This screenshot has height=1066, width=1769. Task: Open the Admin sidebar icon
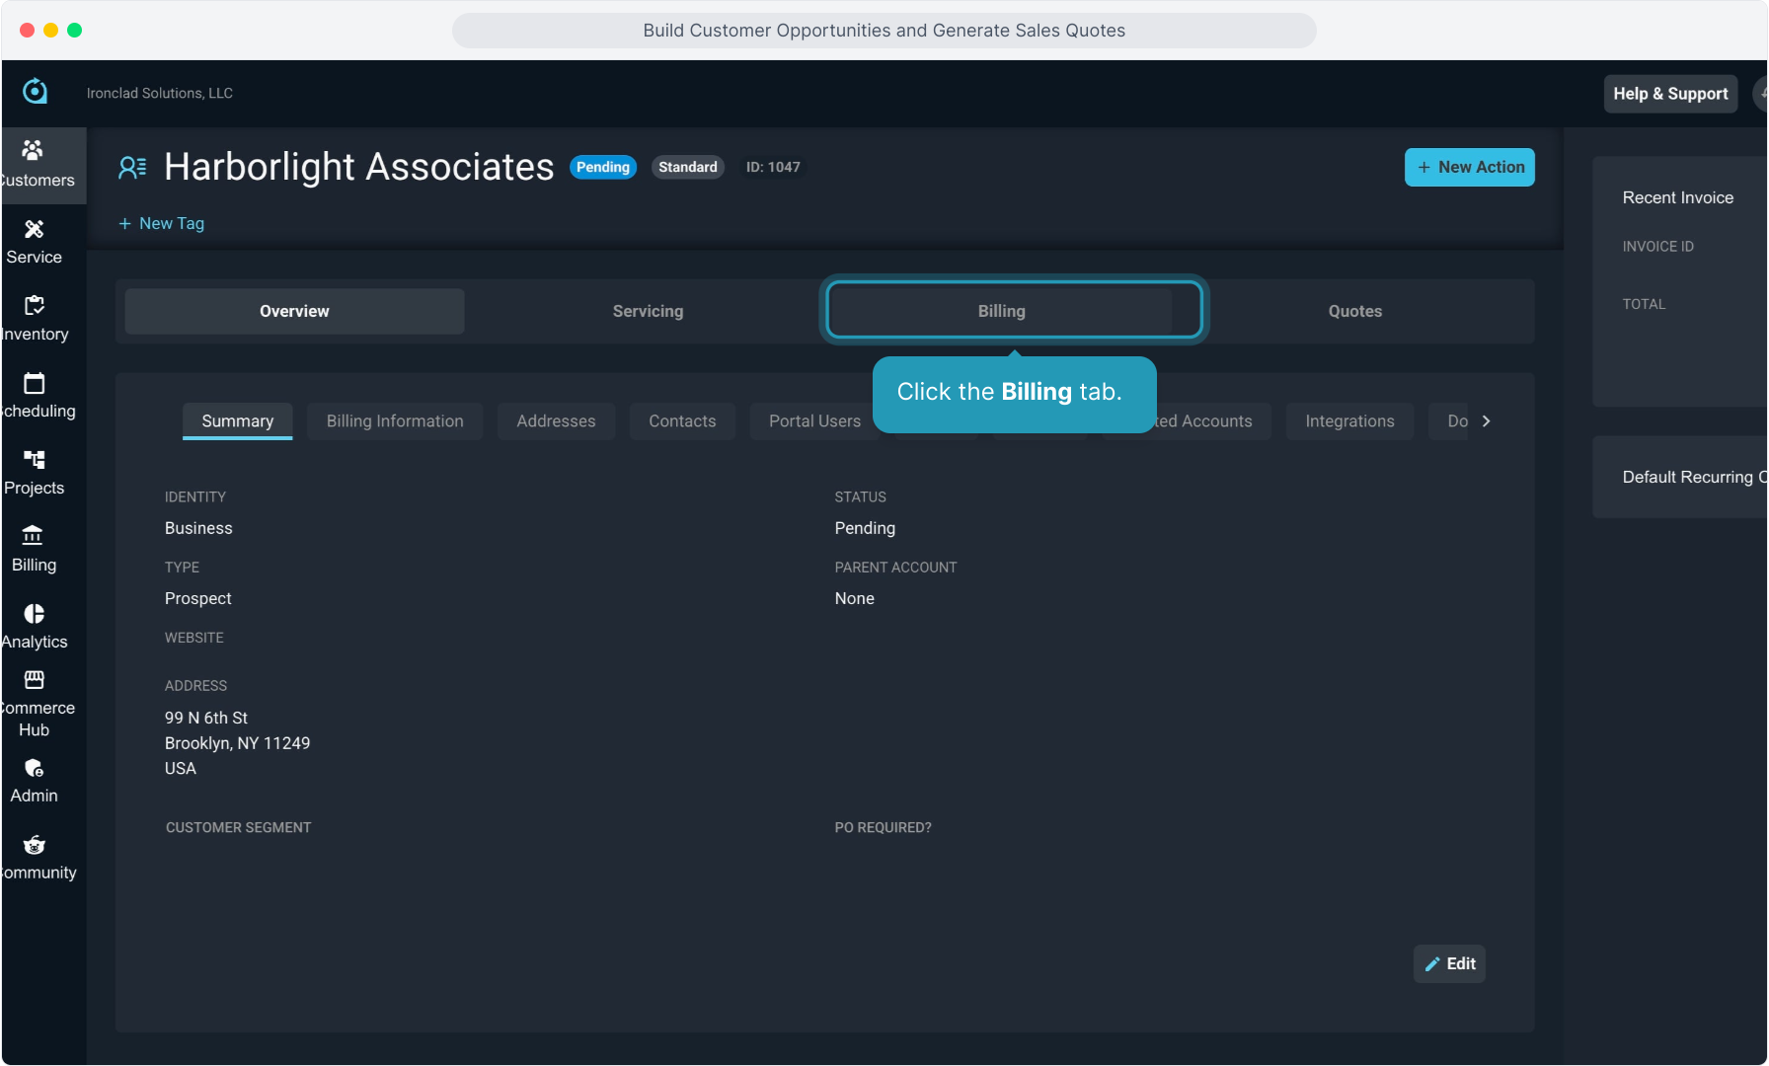[34, 769]
